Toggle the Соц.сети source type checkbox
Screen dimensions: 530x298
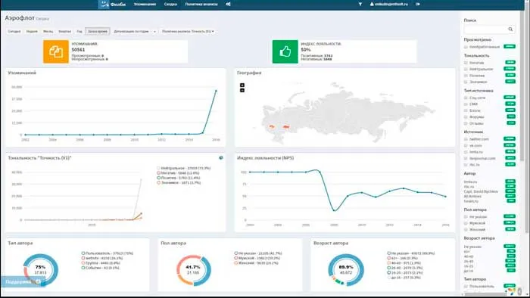[466, 98]
